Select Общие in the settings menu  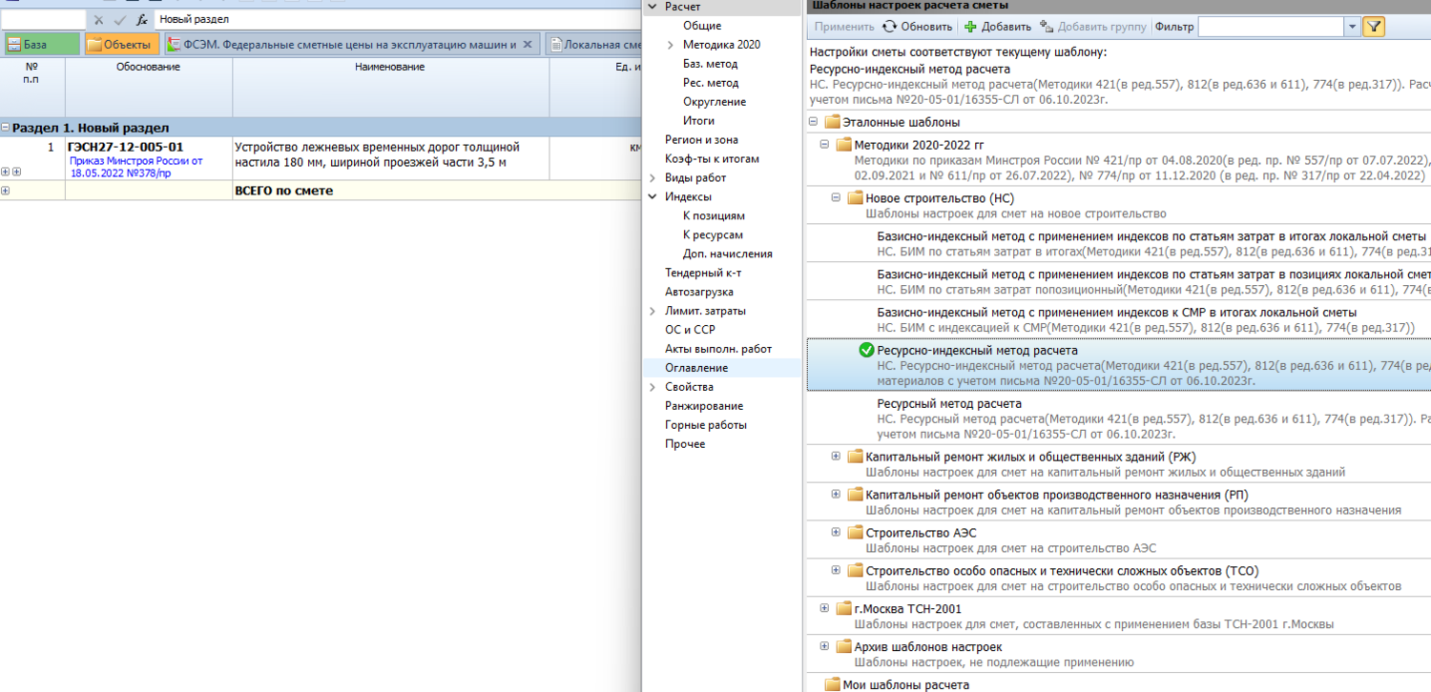coord(702,26)
